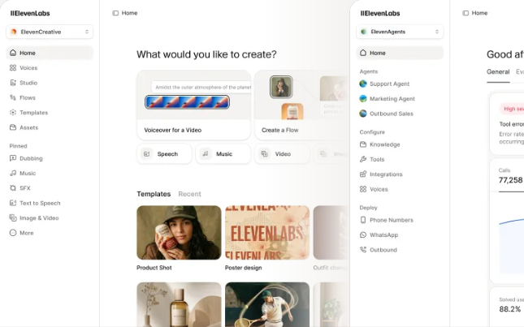
Task: Click the "Amidst the outer atmosphere" text field
Action: click(201, 87)
